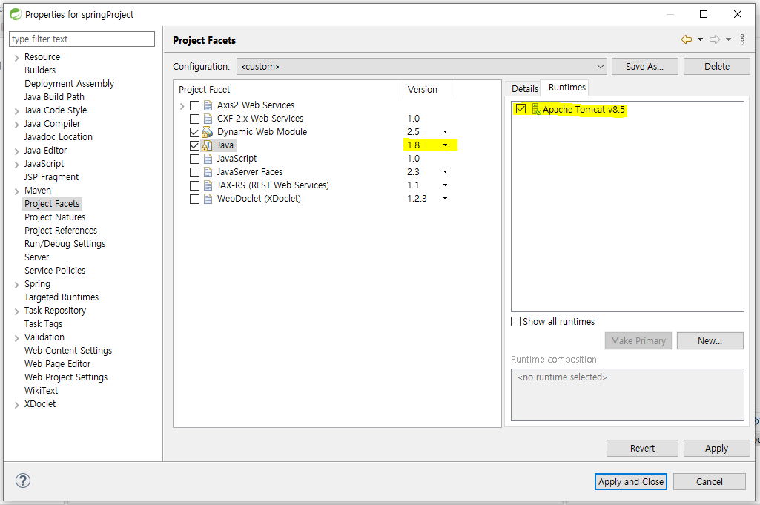Select Java Build Path in the sidebar
The image size is (760, 505).
(x=54, y=97)
